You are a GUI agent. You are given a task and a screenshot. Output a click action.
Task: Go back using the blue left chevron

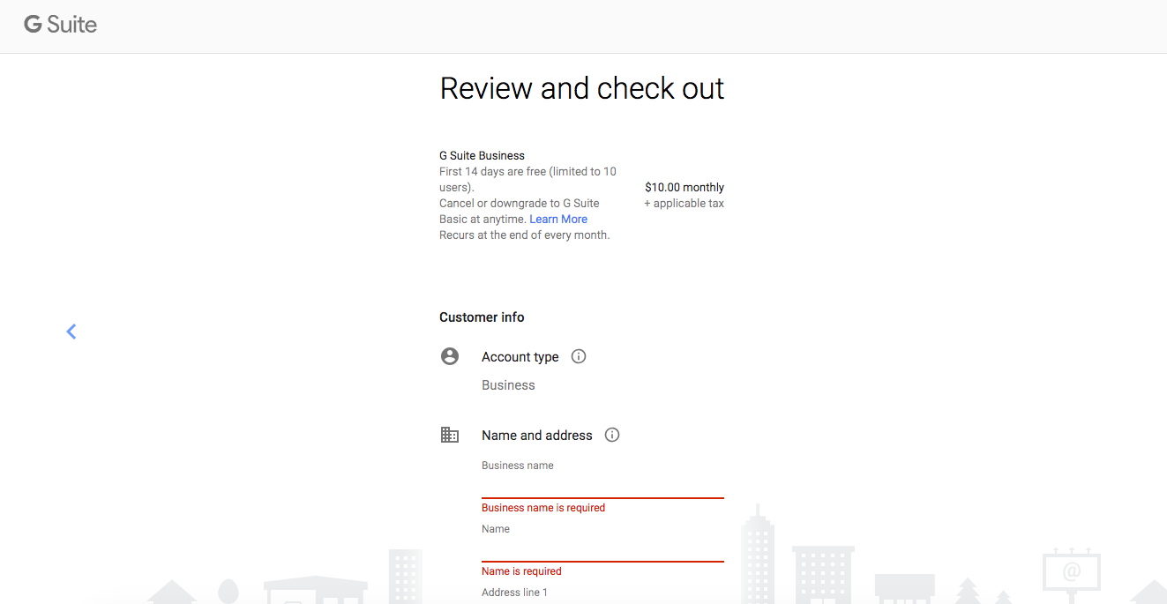[x=71, y=332]
